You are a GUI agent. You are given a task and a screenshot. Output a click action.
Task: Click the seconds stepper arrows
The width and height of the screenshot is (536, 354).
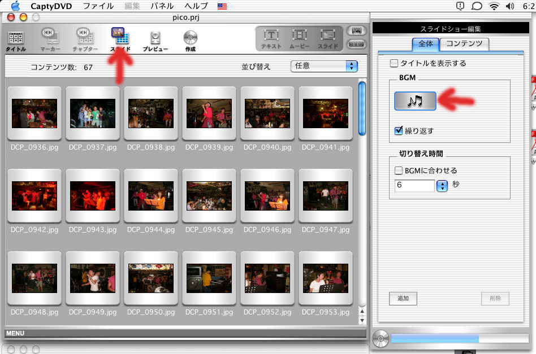coord(442,186)
